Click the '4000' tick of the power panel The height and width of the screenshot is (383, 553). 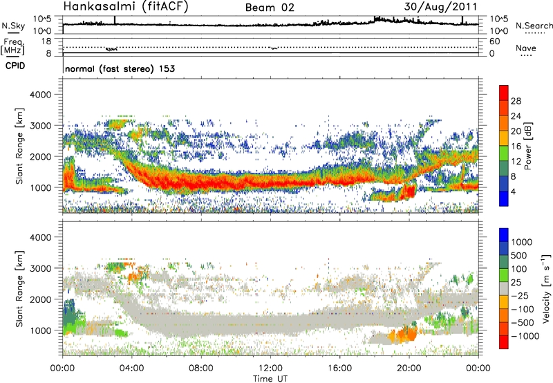click(x=41, y=95)
